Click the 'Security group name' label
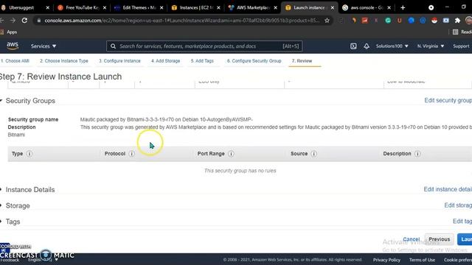 33,119
